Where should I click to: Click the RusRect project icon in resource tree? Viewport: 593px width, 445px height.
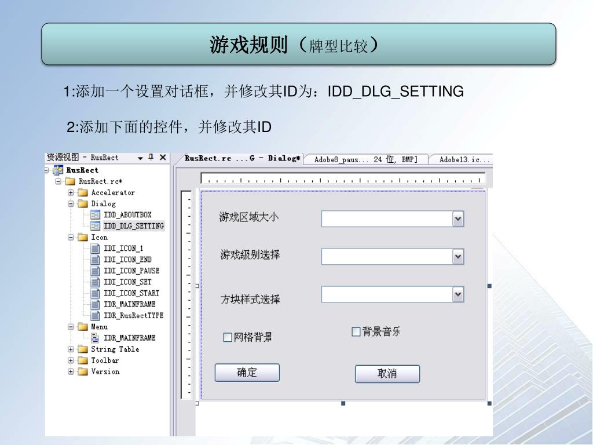click(x=58, y=170)
